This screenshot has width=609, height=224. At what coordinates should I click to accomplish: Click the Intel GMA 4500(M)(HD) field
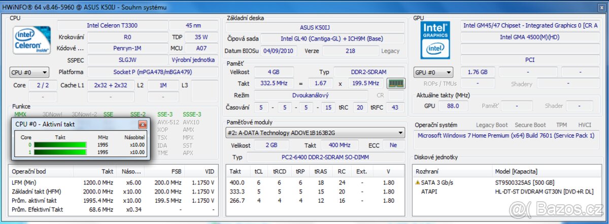point(530,37)
